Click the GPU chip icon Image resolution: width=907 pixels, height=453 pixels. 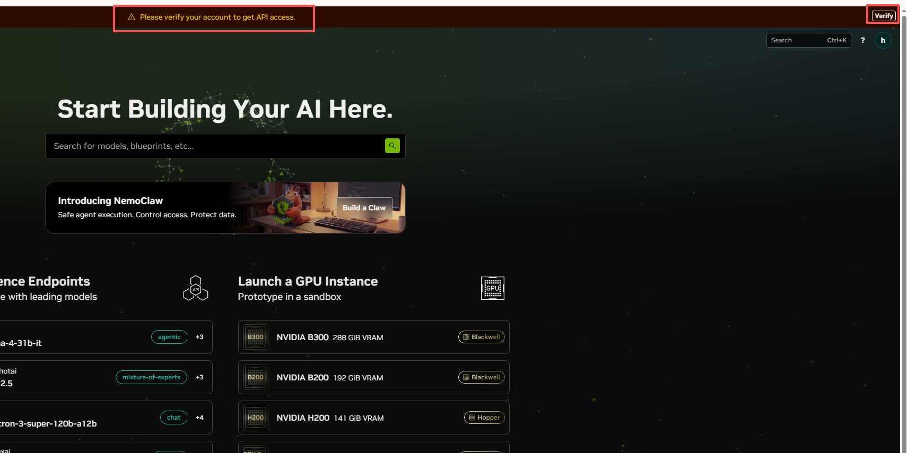[x=492, y=288]
